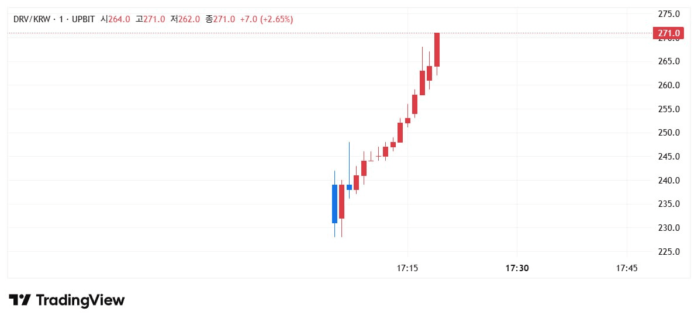The image size is (698, 322).
Task: Click the 250.0 price scale label
Action: [x=669, y=133]
